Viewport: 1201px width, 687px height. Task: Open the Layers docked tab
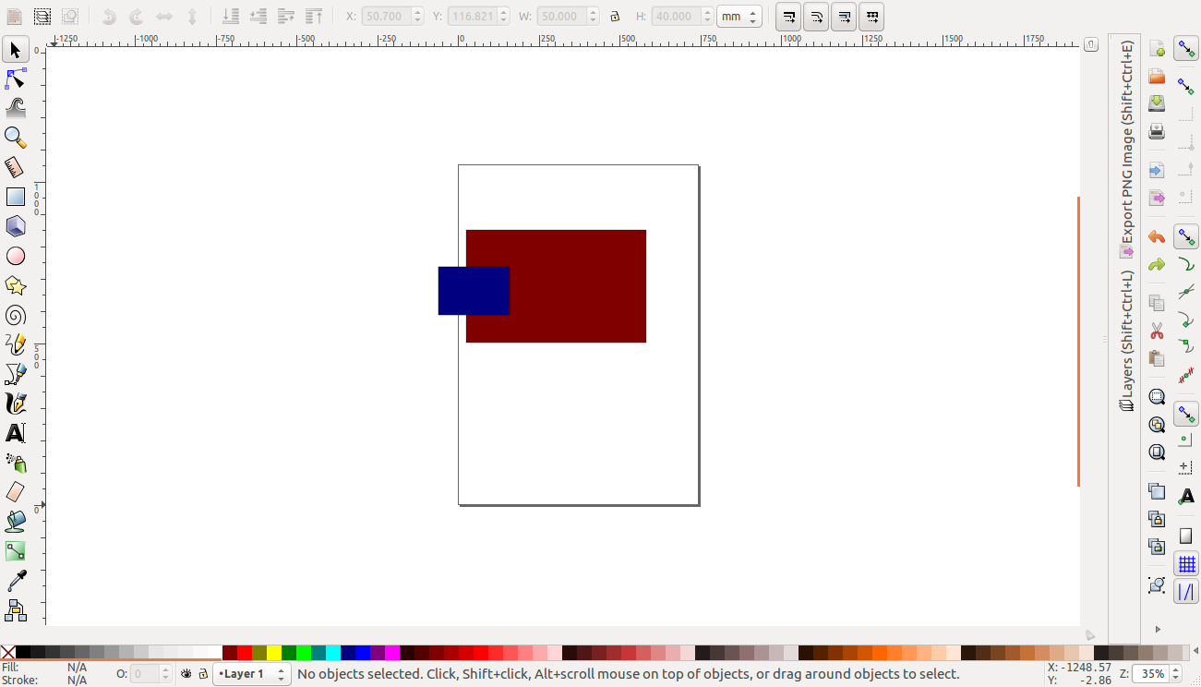point(1127,340)
